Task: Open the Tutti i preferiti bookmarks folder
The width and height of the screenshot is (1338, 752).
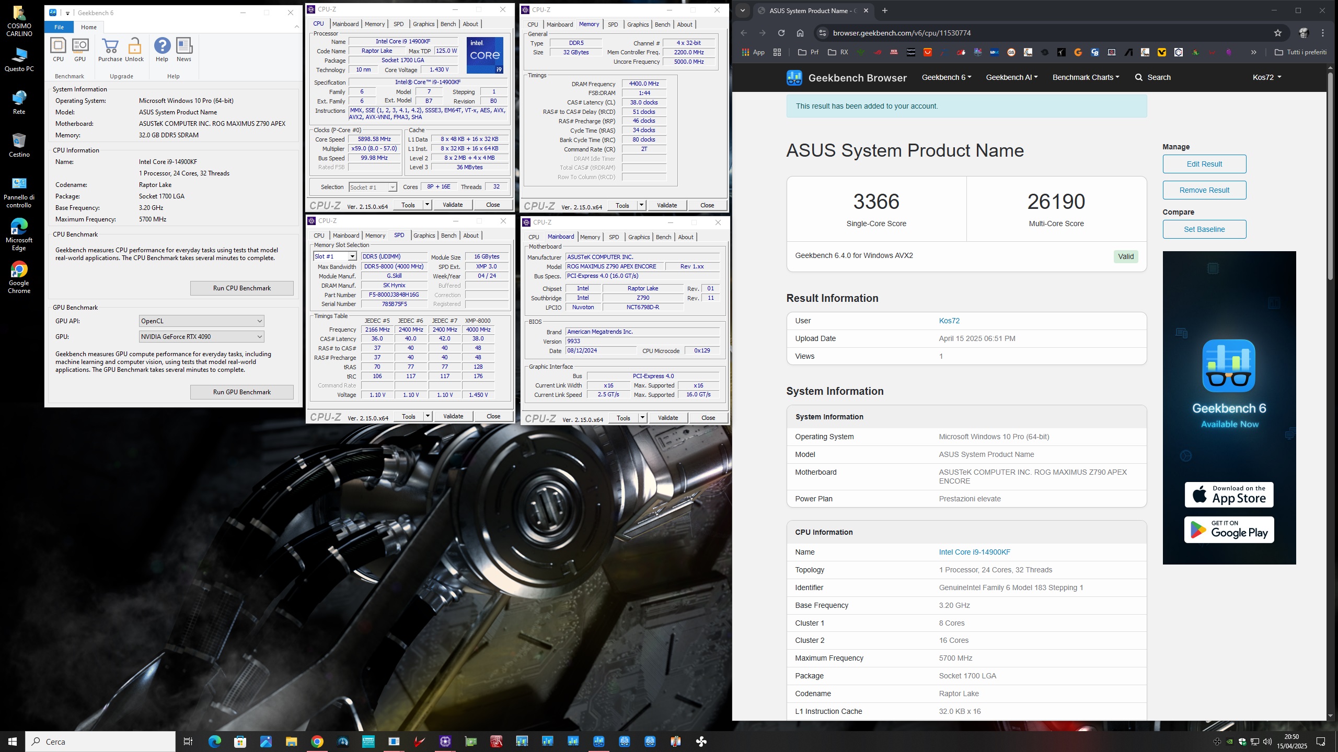Action: click(1300, 52)
